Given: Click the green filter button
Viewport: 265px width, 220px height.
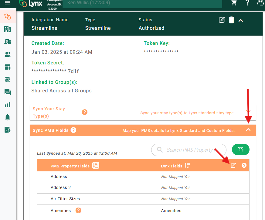Looking at the screenshot, I should (241, 150).
